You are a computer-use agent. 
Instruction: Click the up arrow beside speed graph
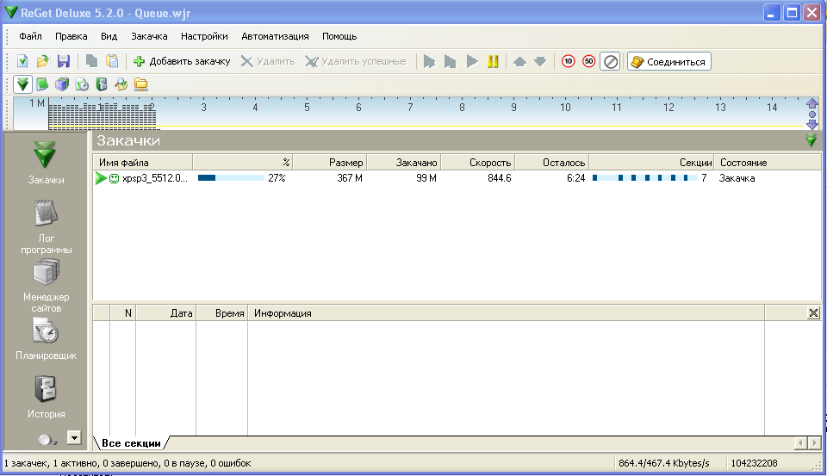click(x=812, y=103)
